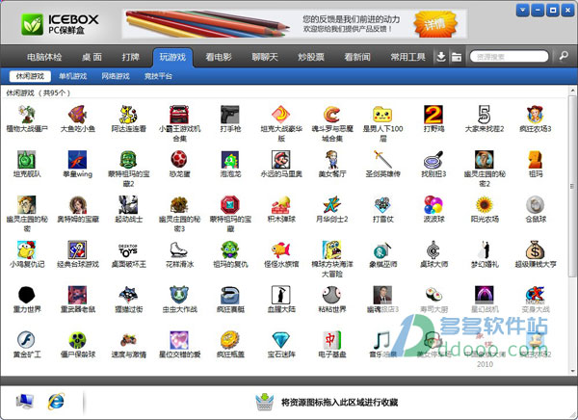Launch the 植物大战僵尸 game icon
The width and height of the screenshot is (578, 420).
(x=27, y=115)
